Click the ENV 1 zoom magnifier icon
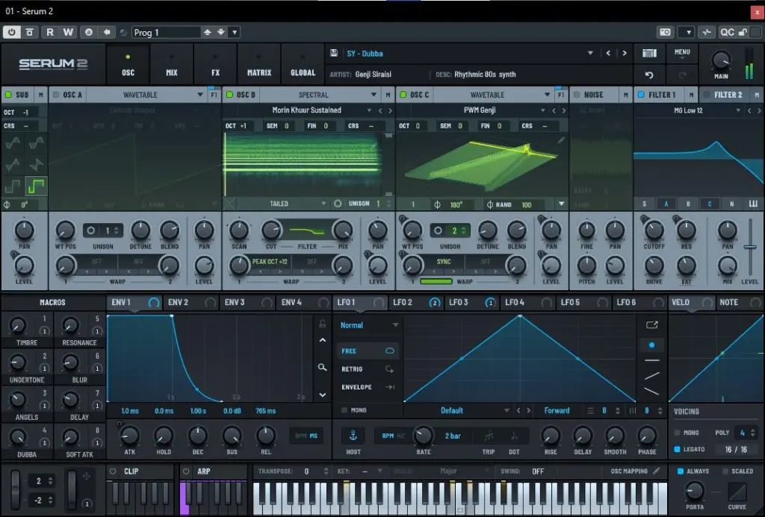Viewport: 765px width, 517px height. [x=323, y=367]
